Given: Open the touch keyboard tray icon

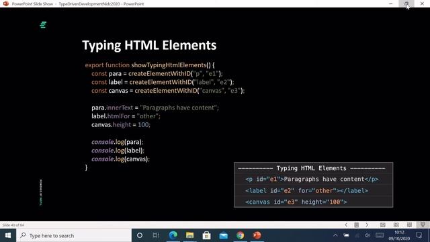Looking at the screenshot, I should coord(380,235).
